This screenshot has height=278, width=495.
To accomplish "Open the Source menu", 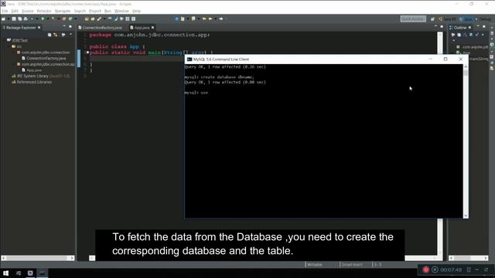I will 27,11.
